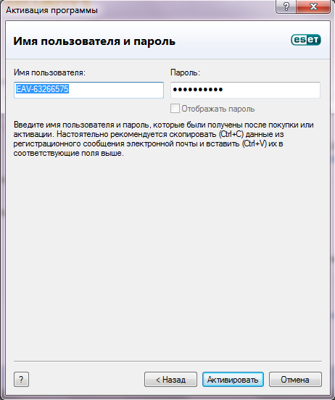Open help via the bottom-left ? button
The width and height of the screenshot is (335, 400).
pyautogui.click(x=21, y=379)
